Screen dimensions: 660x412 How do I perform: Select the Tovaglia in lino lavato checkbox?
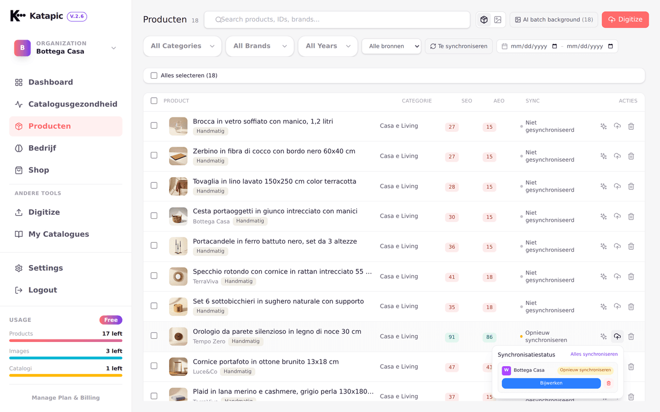point(154,185)
